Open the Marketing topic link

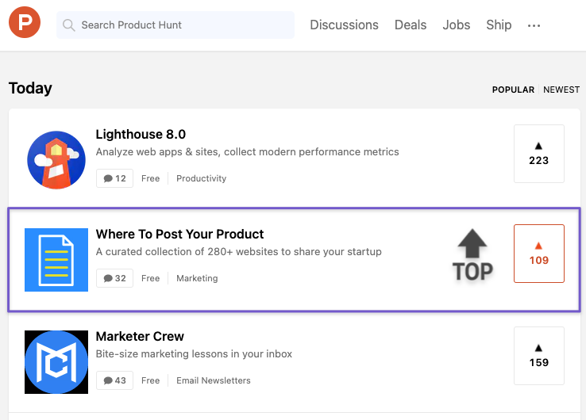[197, 279]
